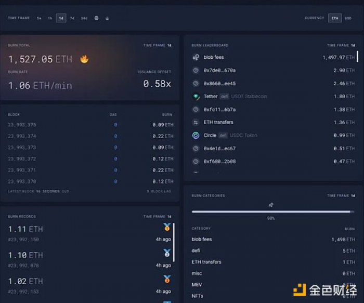Viewport: 364px width, 303px height.
Task: Click the question mark icon for 0x7de0...670a
Action: click(x=196, y=70)
